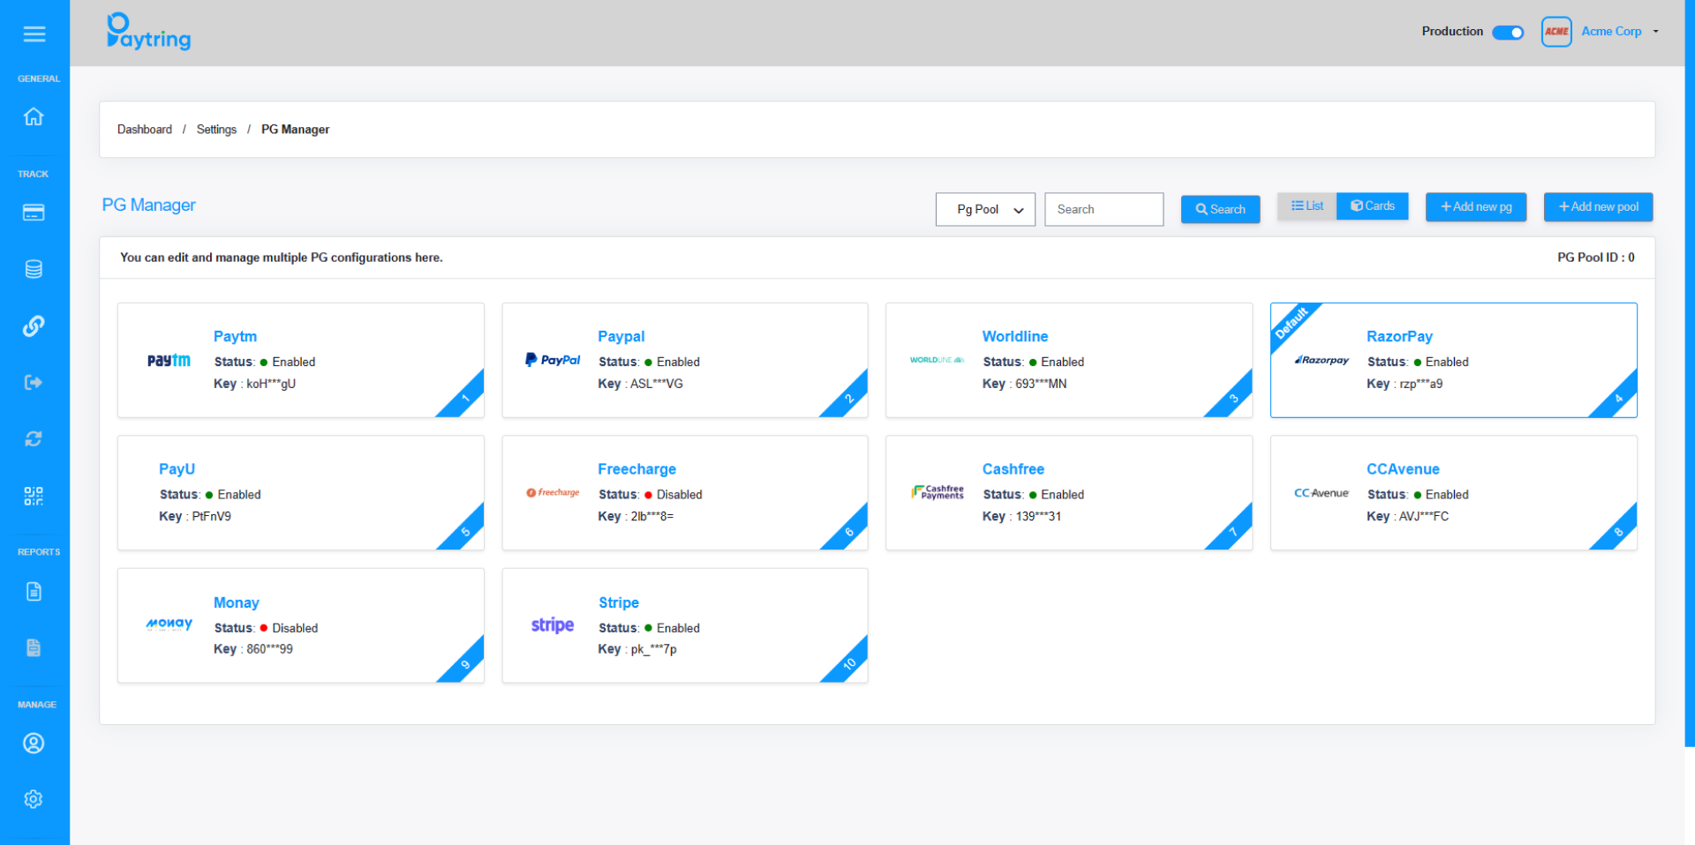Click Add new pg button
Viewport: 1695px width, 845px height.
coord(1476,206)
